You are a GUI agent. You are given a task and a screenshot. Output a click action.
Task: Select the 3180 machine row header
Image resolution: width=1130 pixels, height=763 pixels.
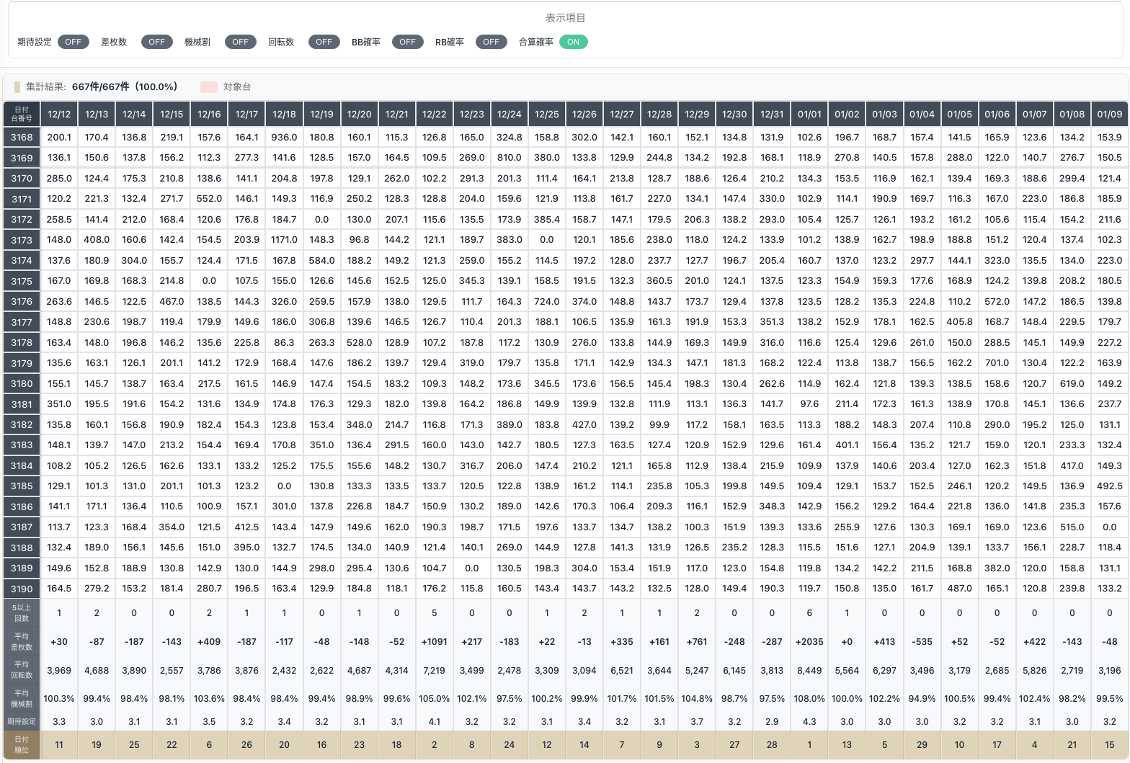(22, 384)
